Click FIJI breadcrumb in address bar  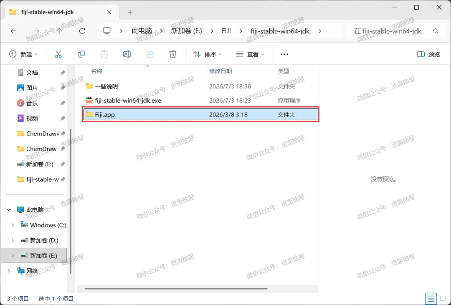(226, 31)
